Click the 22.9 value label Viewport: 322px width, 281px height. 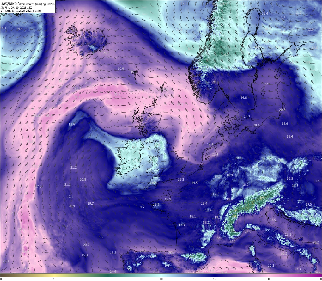point(219,238)
